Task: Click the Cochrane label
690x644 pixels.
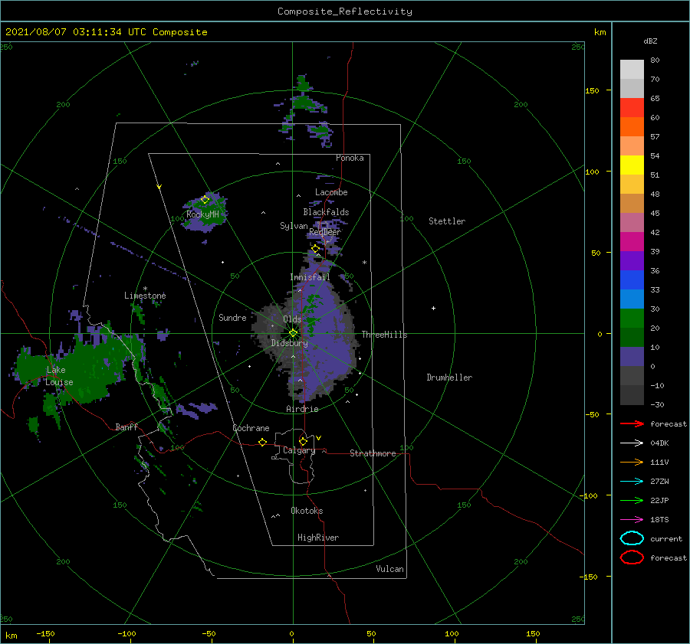Action: coord(251,428)
